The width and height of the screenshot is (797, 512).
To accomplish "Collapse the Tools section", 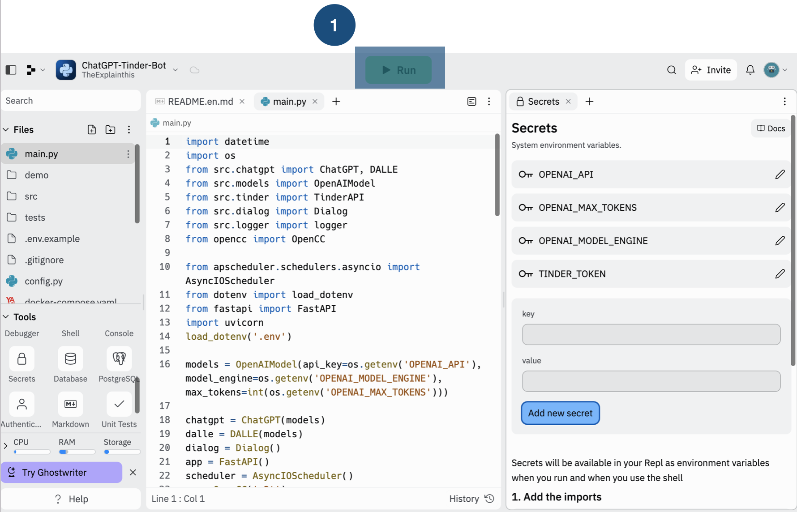I will [x=6, y=317].
